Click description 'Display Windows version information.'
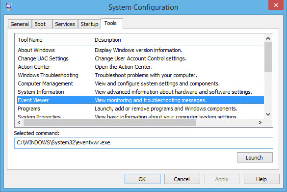The width and height of the screenshot is (287, 192). point(138,50)
